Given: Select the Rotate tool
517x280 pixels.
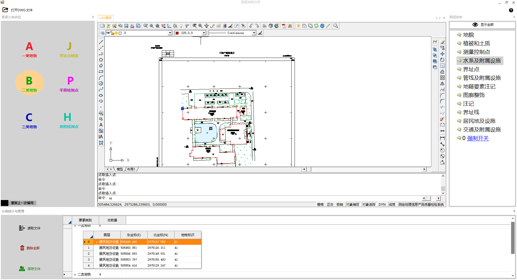Looking at the screenshot, I should coord(442,60).
